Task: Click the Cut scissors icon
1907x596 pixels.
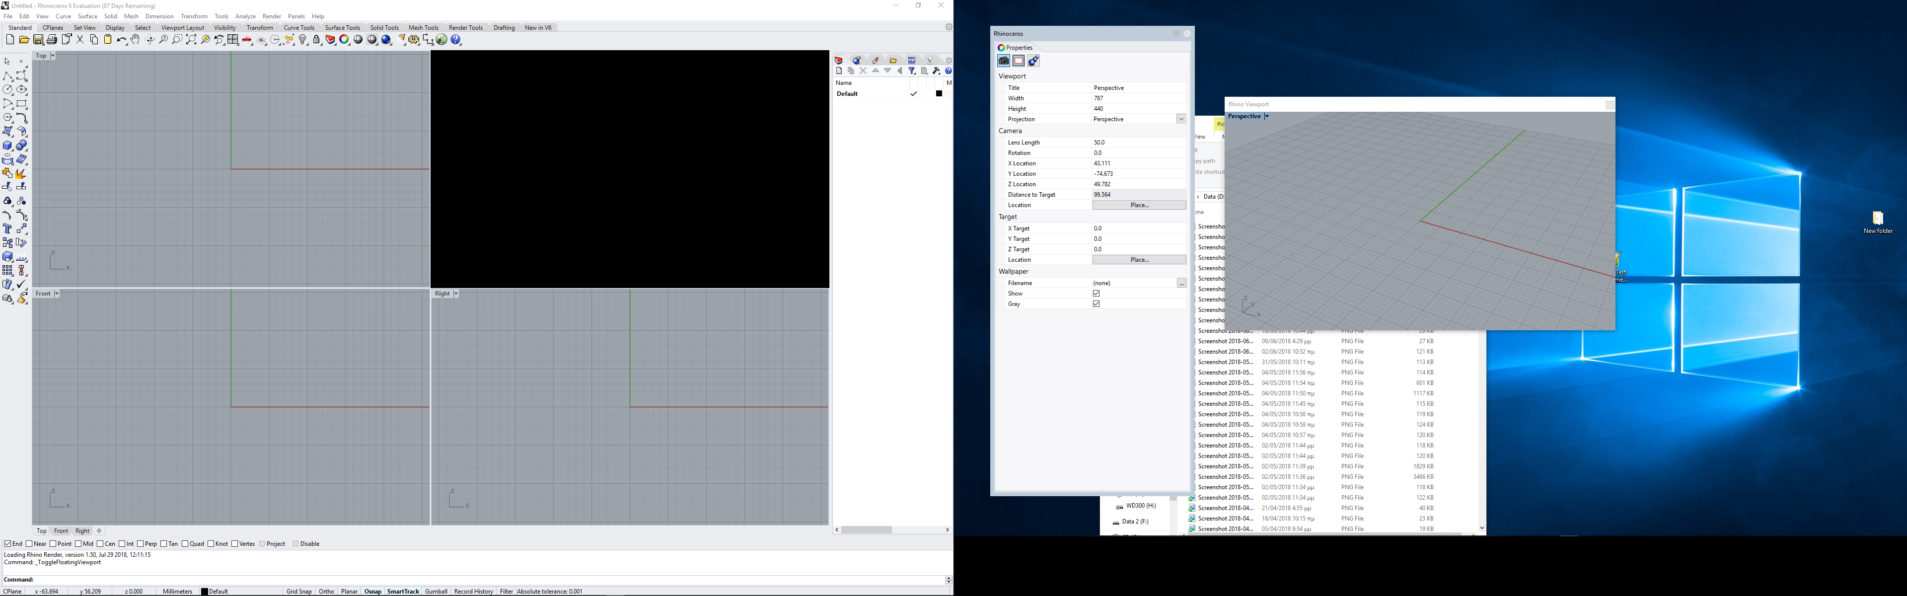Action: (80, 39)
